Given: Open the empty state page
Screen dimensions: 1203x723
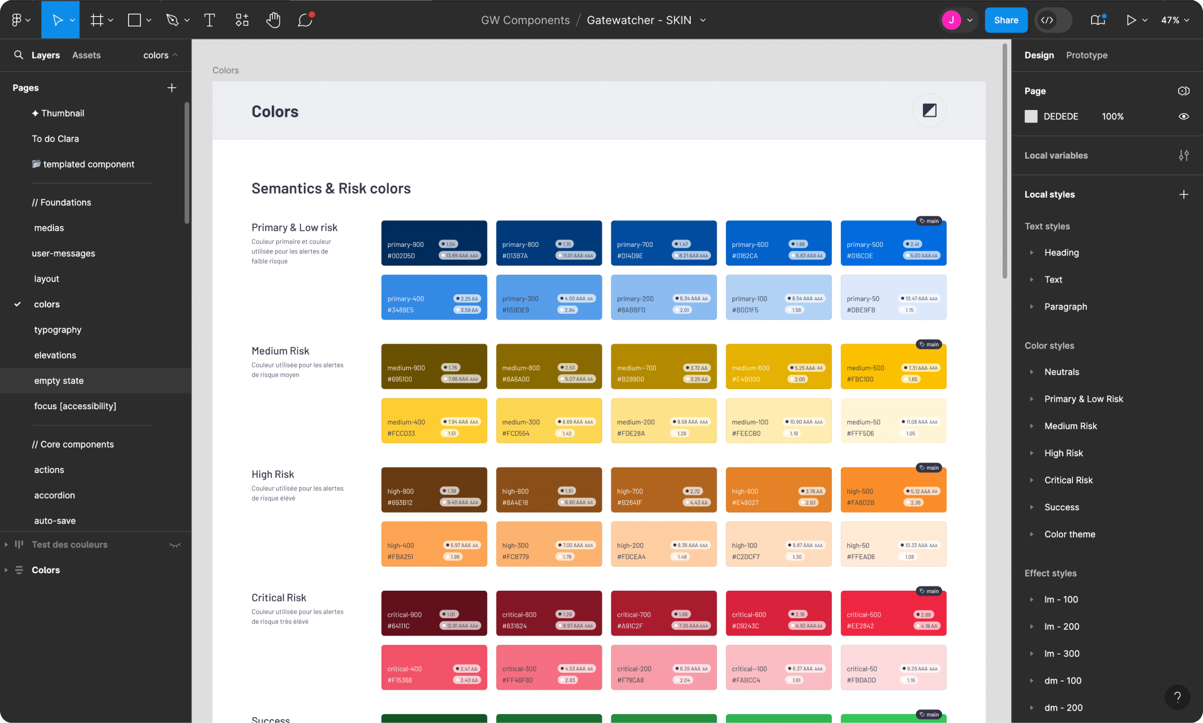Looking at the screenshot, I should coord(95,381).
